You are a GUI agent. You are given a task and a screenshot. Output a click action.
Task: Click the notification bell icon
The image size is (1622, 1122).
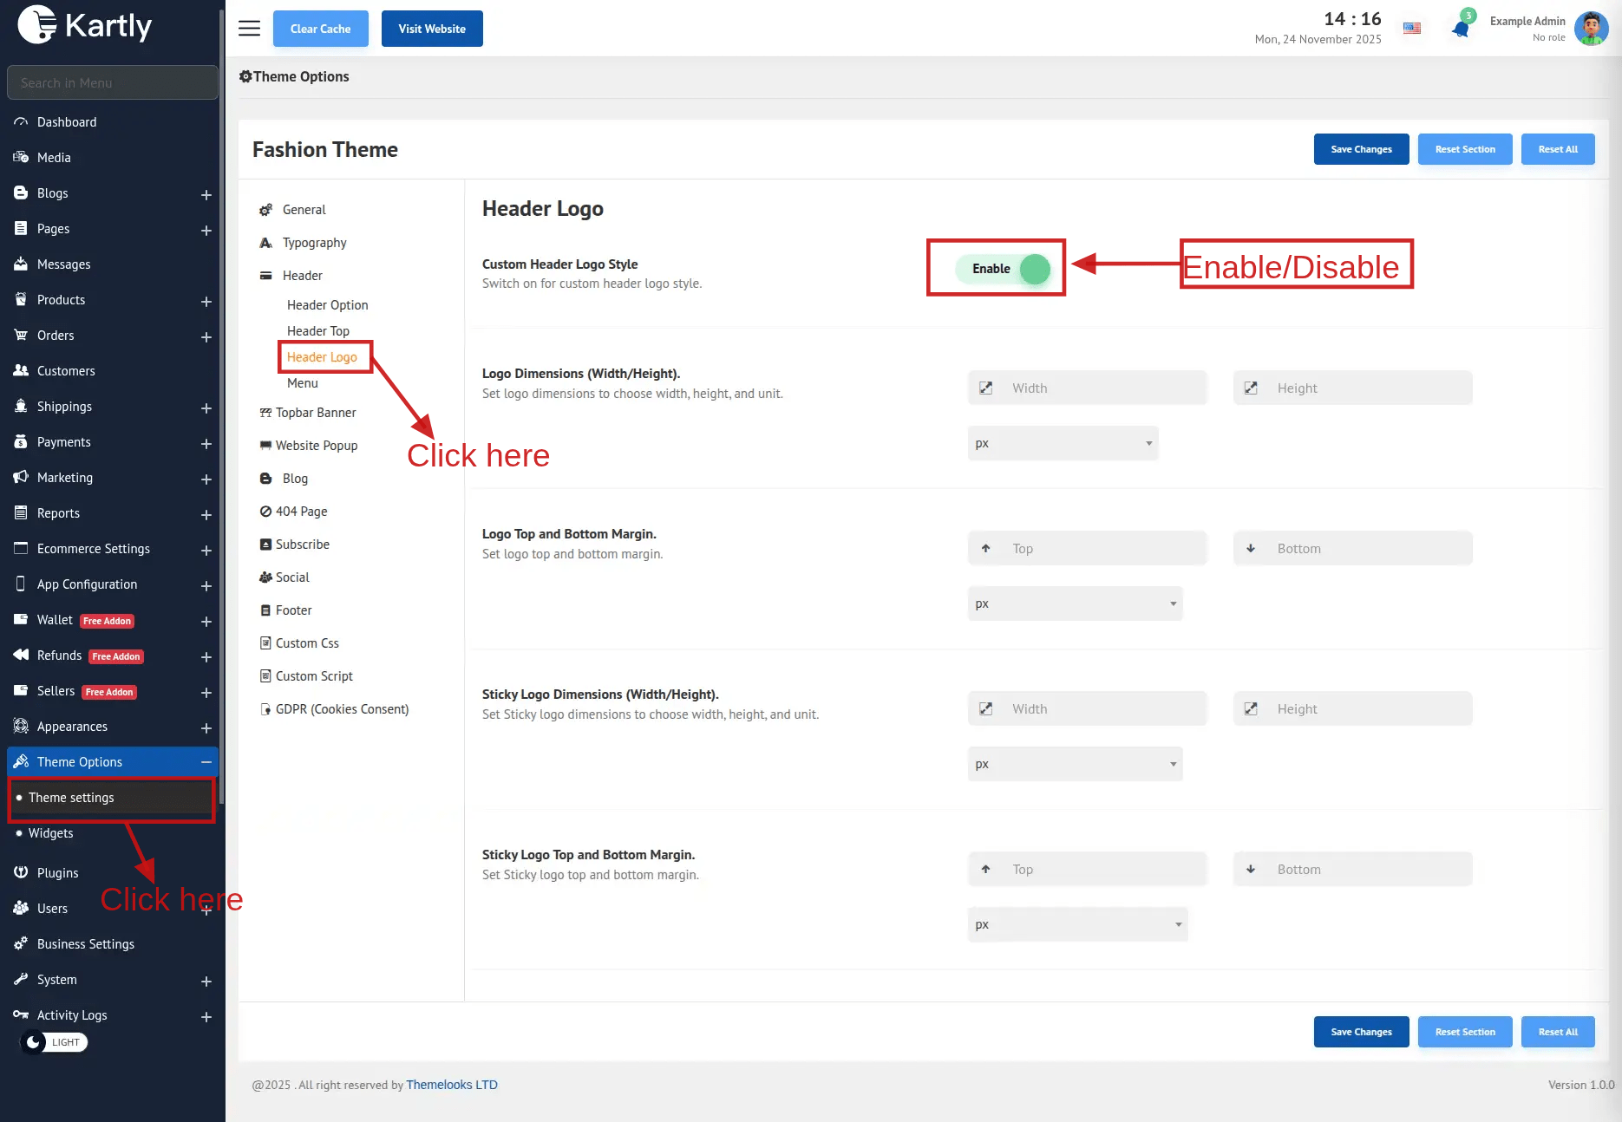point(1461,29)
